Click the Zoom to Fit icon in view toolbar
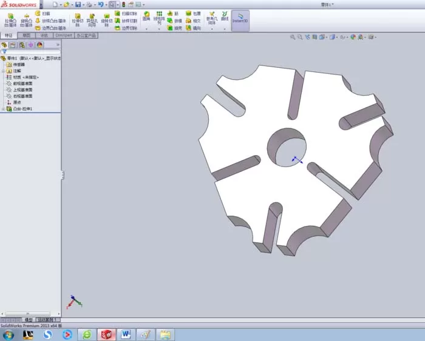The image size is (425, 341). point(293,37)
